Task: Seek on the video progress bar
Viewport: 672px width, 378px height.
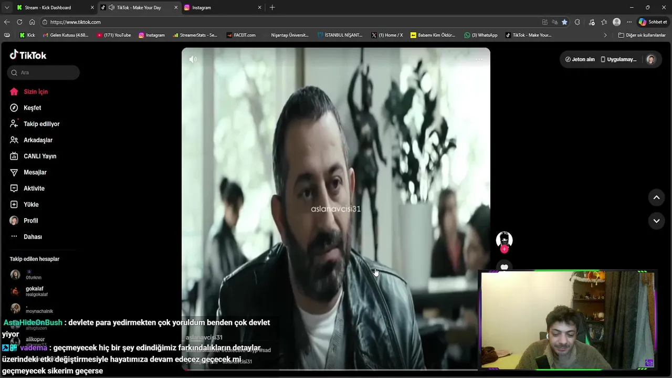Action: point(336,370)
